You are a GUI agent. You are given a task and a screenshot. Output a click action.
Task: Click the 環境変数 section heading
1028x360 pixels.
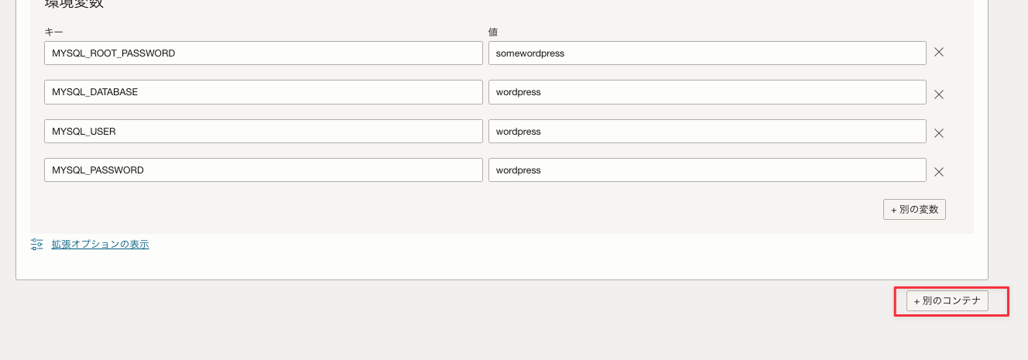coord(74,4)
